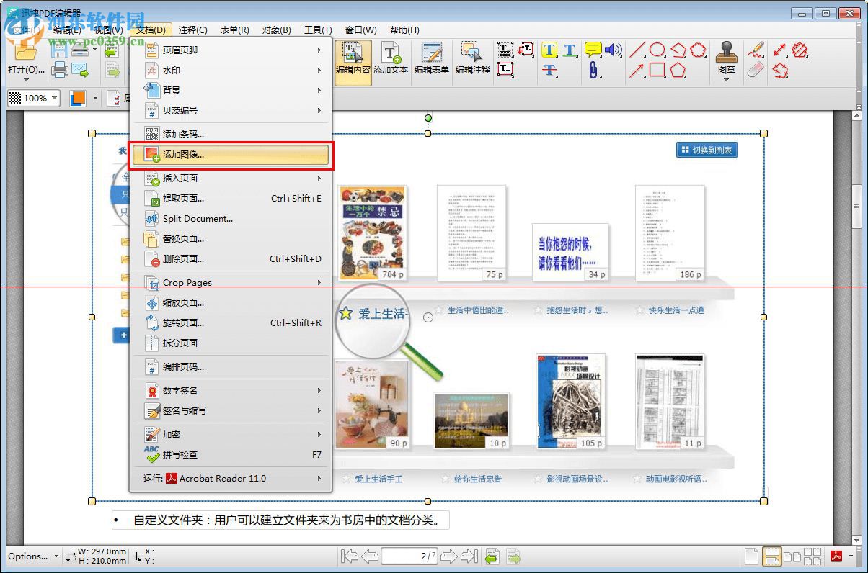Select the 编辑注释 edit annotation tool

click(x=472, y=58)
